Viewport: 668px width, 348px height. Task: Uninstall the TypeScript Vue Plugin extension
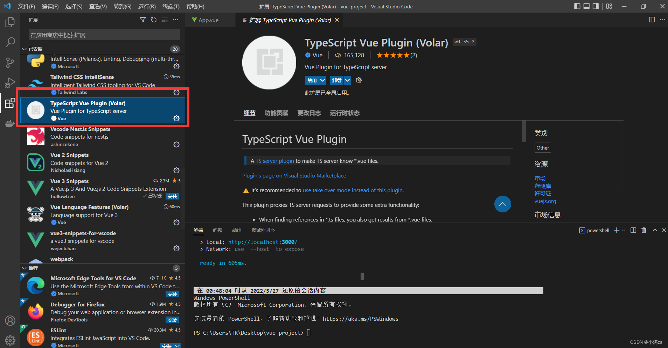coord(337,81)
